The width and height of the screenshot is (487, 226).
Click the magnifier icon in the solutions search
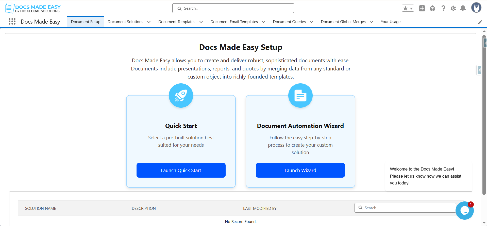pos(360,208)
